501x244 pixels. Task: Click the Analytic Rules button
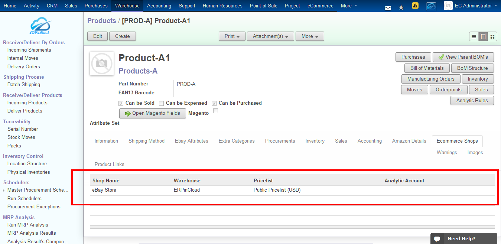click(472, 101)
